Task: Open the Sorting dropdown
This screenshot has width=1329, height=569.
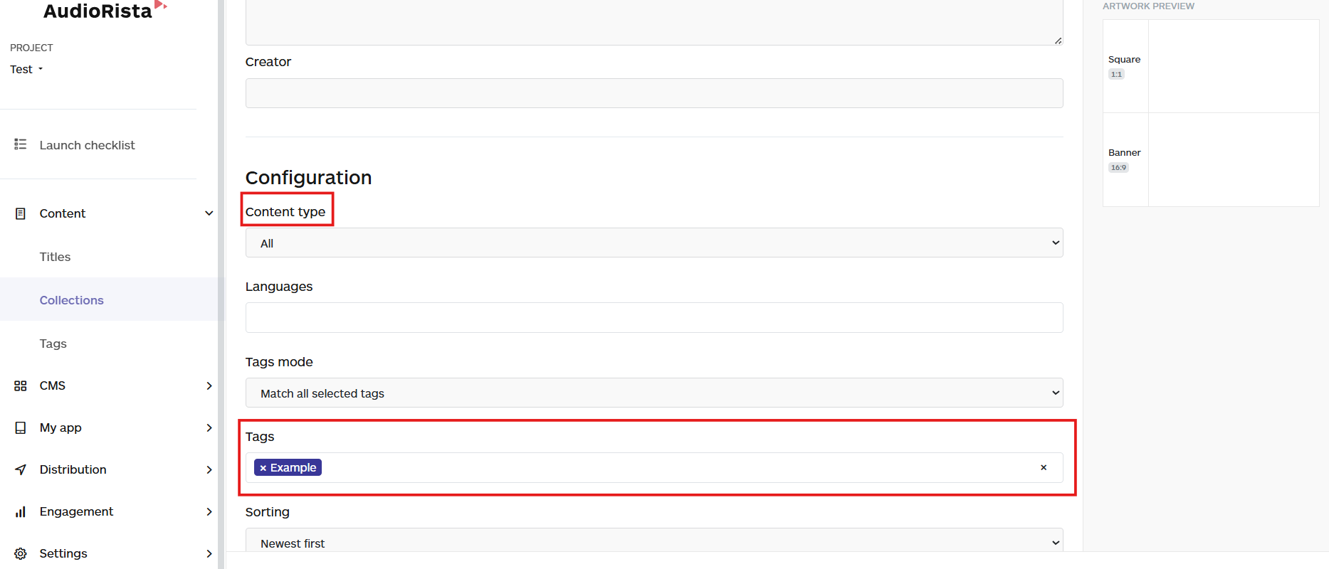Action: click(653, 542)
